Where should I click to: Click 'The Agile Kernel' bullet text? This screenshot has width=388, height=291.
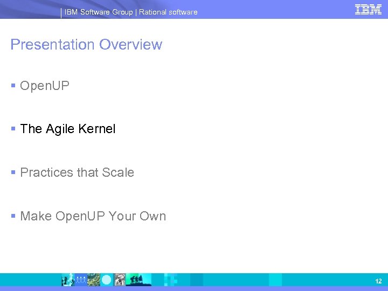[68, 129]
